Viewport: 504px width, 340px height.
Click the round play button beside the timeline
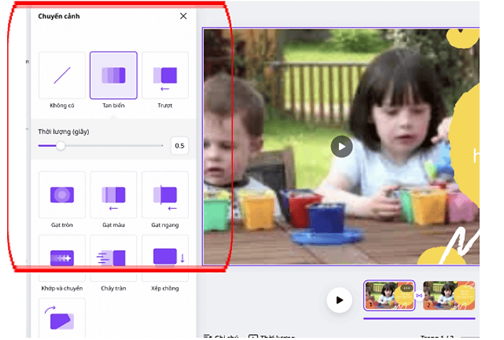coord(340,300)
